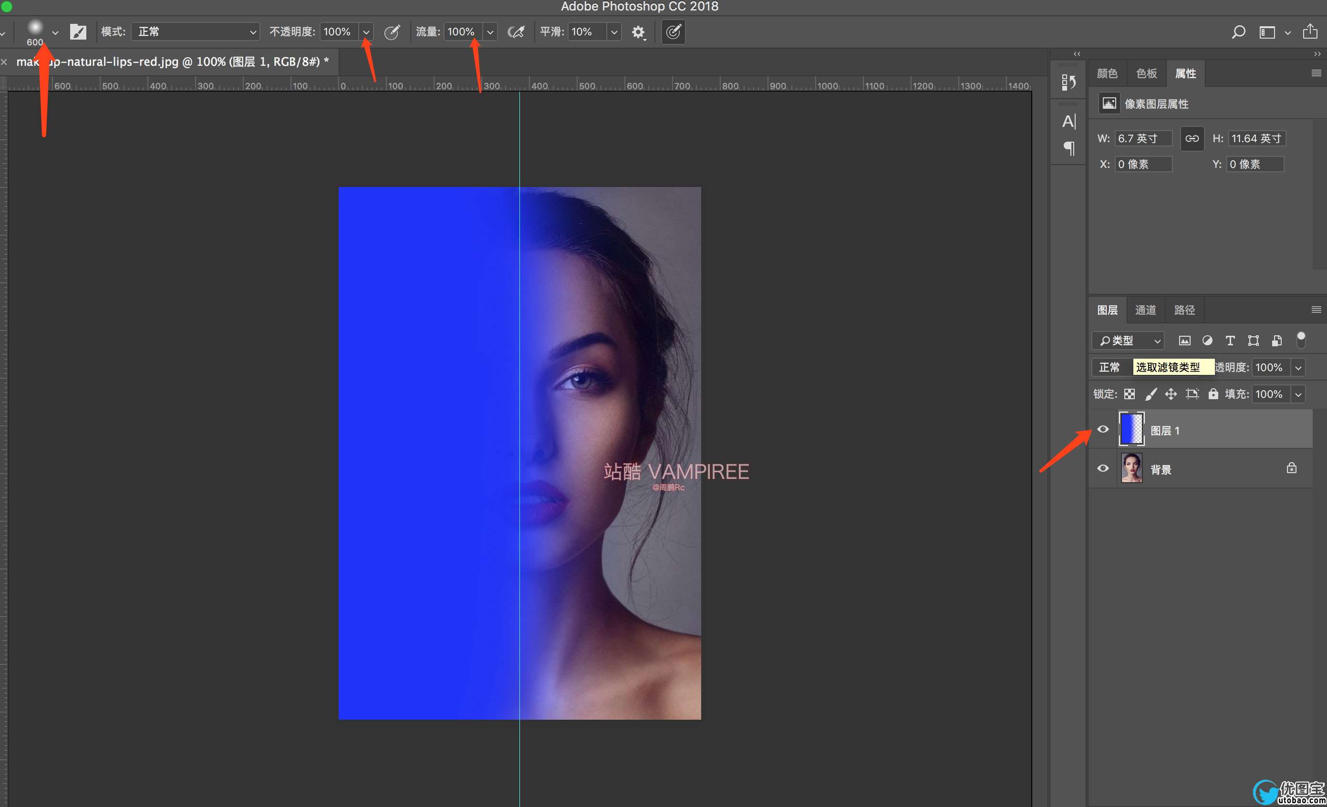Open the properties panel flyout menu
This screenshot has width=1327, height=807.
(1316, 73)
